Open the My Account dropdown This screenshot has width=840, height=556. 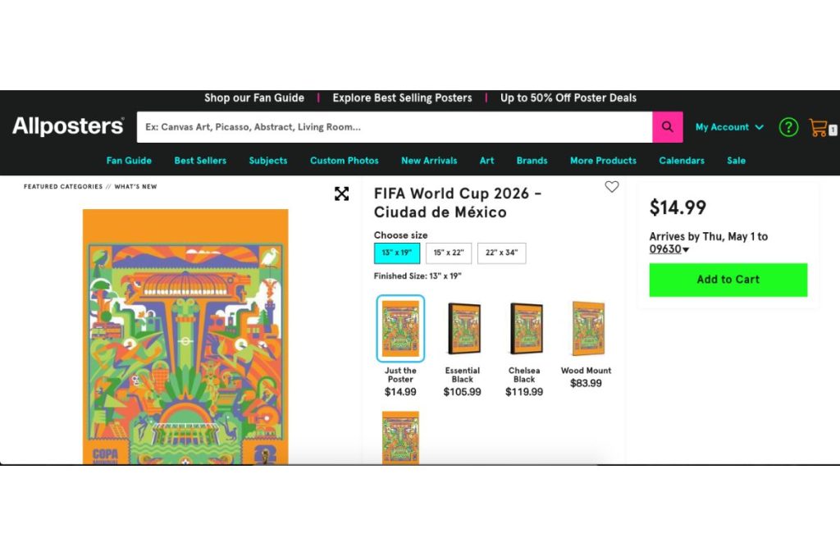pyautogui.click(x=729, y=127)
